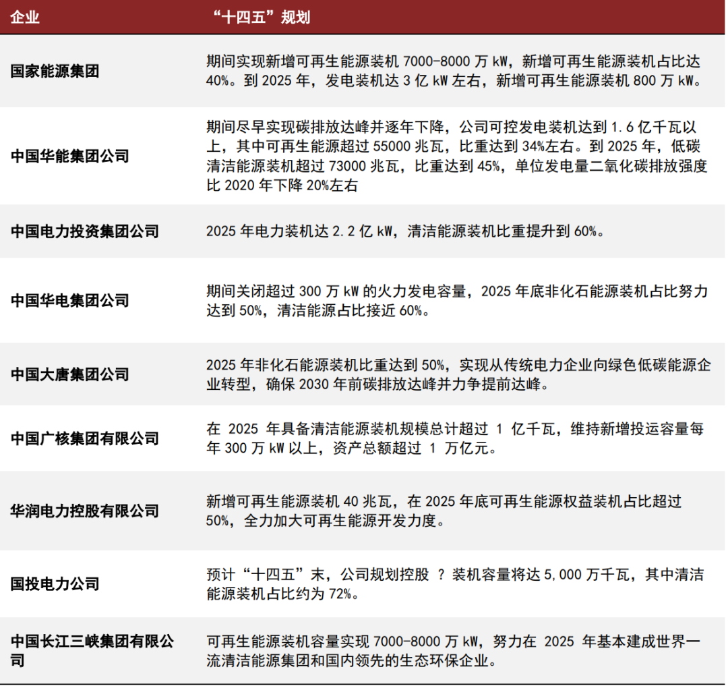Image resolution: width=728 pixels, height=688 pixels.
Task: Click plan text starting 可再生能源装机容量实现
Action: click(x=454, y=651)
